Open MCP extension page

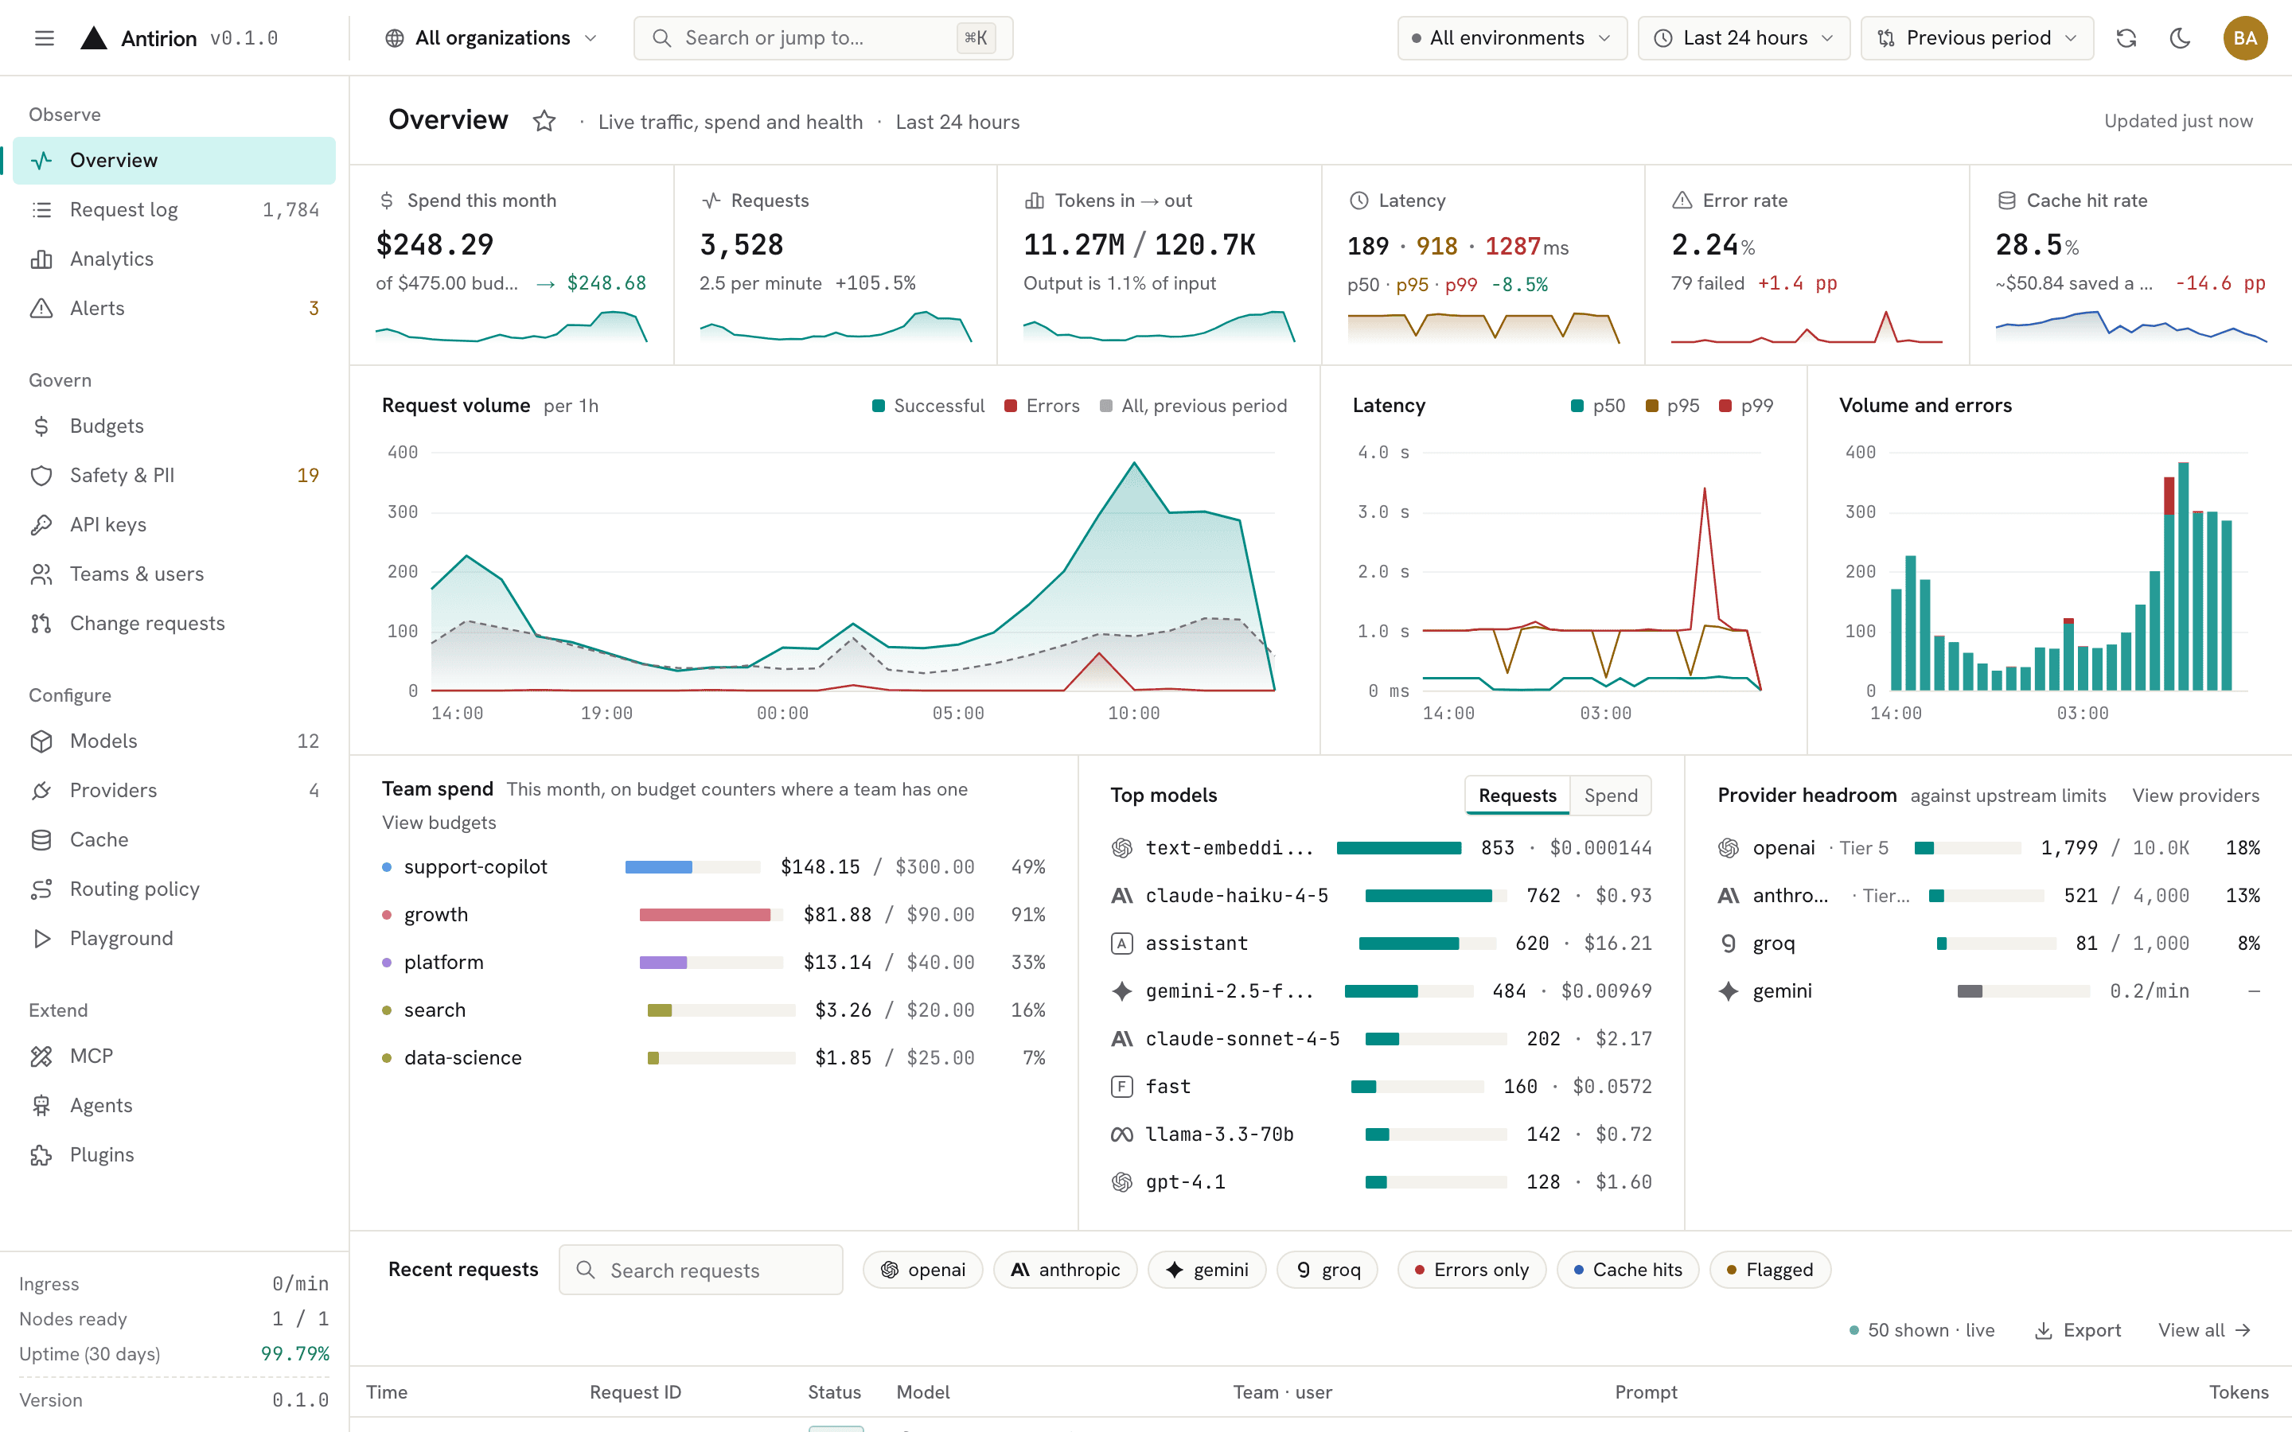click(x=174, y=1056)
